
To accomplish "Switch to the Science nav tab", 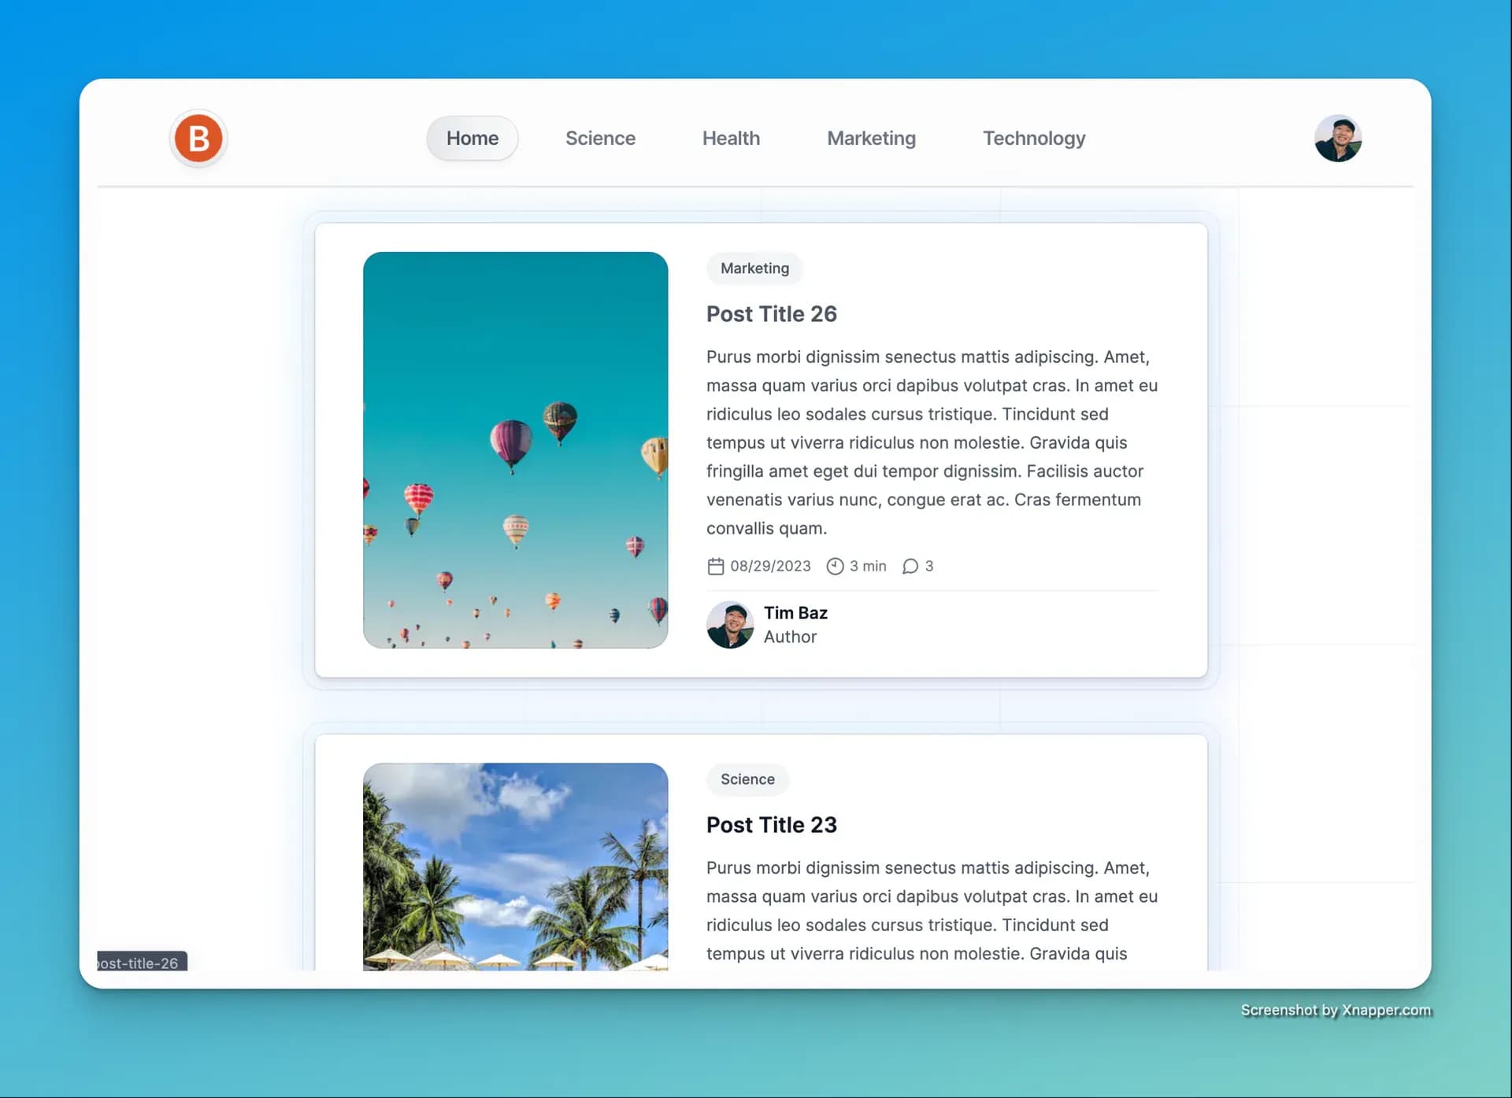I will pos(600,139).
